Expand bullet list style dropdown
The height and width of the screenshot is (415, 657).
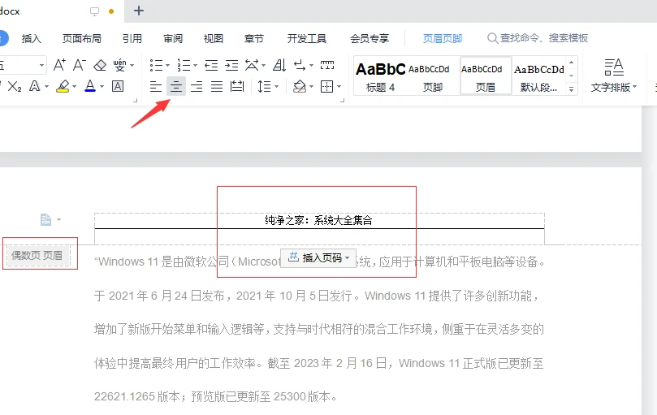pos(167,66)
